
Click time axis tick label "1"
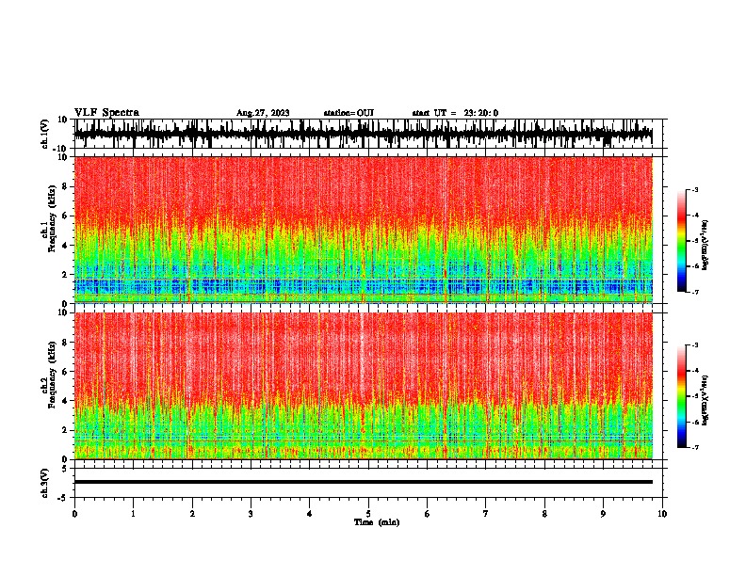(133, 514)
